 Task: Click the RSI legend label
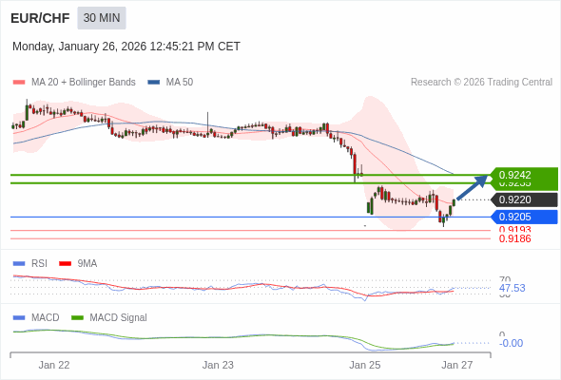[x=39, y=263]
